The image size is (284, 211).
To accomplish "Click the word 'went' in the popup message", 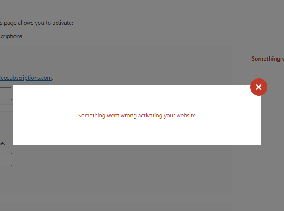I will click(x=113, y=116).
